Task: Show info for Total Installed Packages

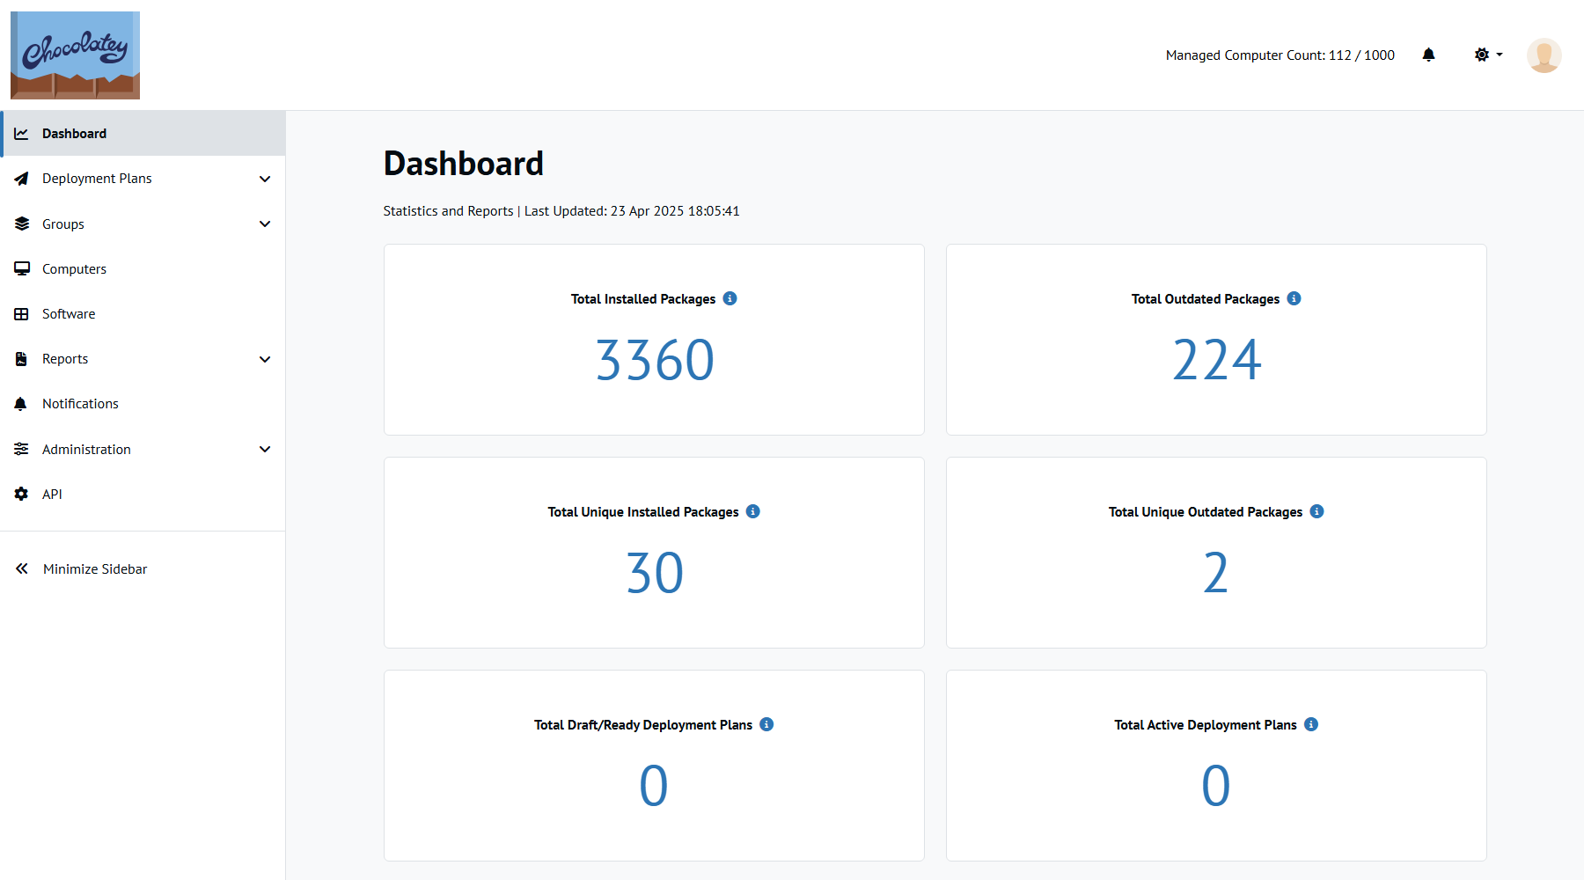Action: (x=730, y=298)
